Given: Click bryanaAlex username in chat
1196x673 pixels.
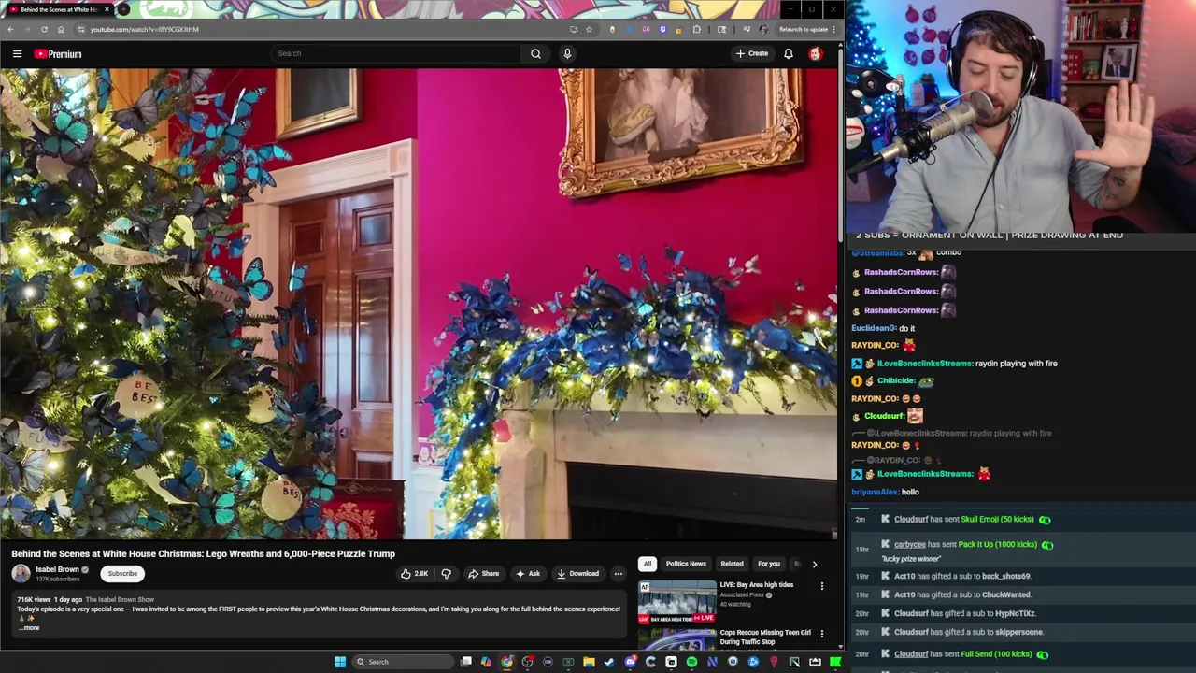Looking at the screenshot, I should (875, 492).
